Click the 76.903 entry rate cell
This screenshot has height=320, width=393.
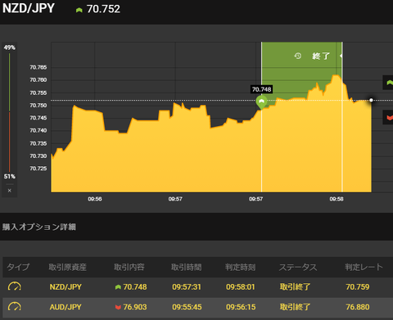pos(135,307)
